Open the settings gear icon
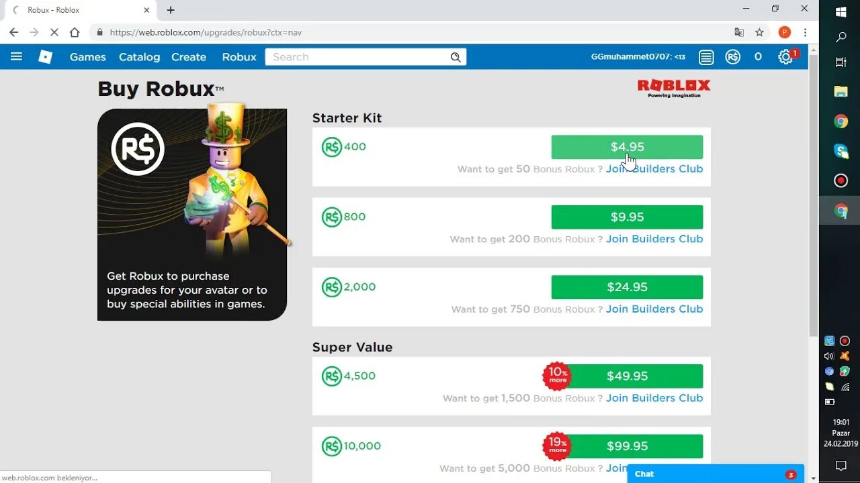The image size is (860, 483). pos(785,57)
